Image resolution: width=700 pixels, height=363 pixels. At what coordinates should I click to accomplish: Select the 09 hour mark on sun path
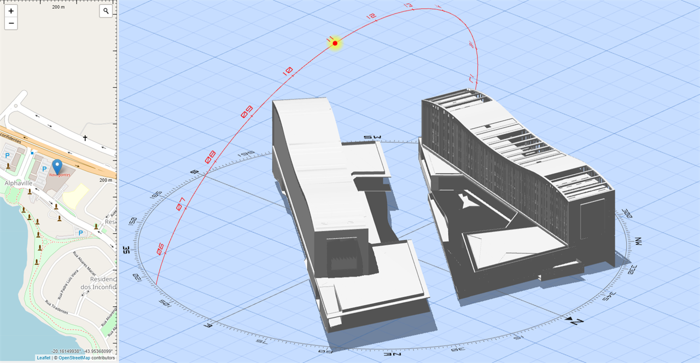[247, 112]
